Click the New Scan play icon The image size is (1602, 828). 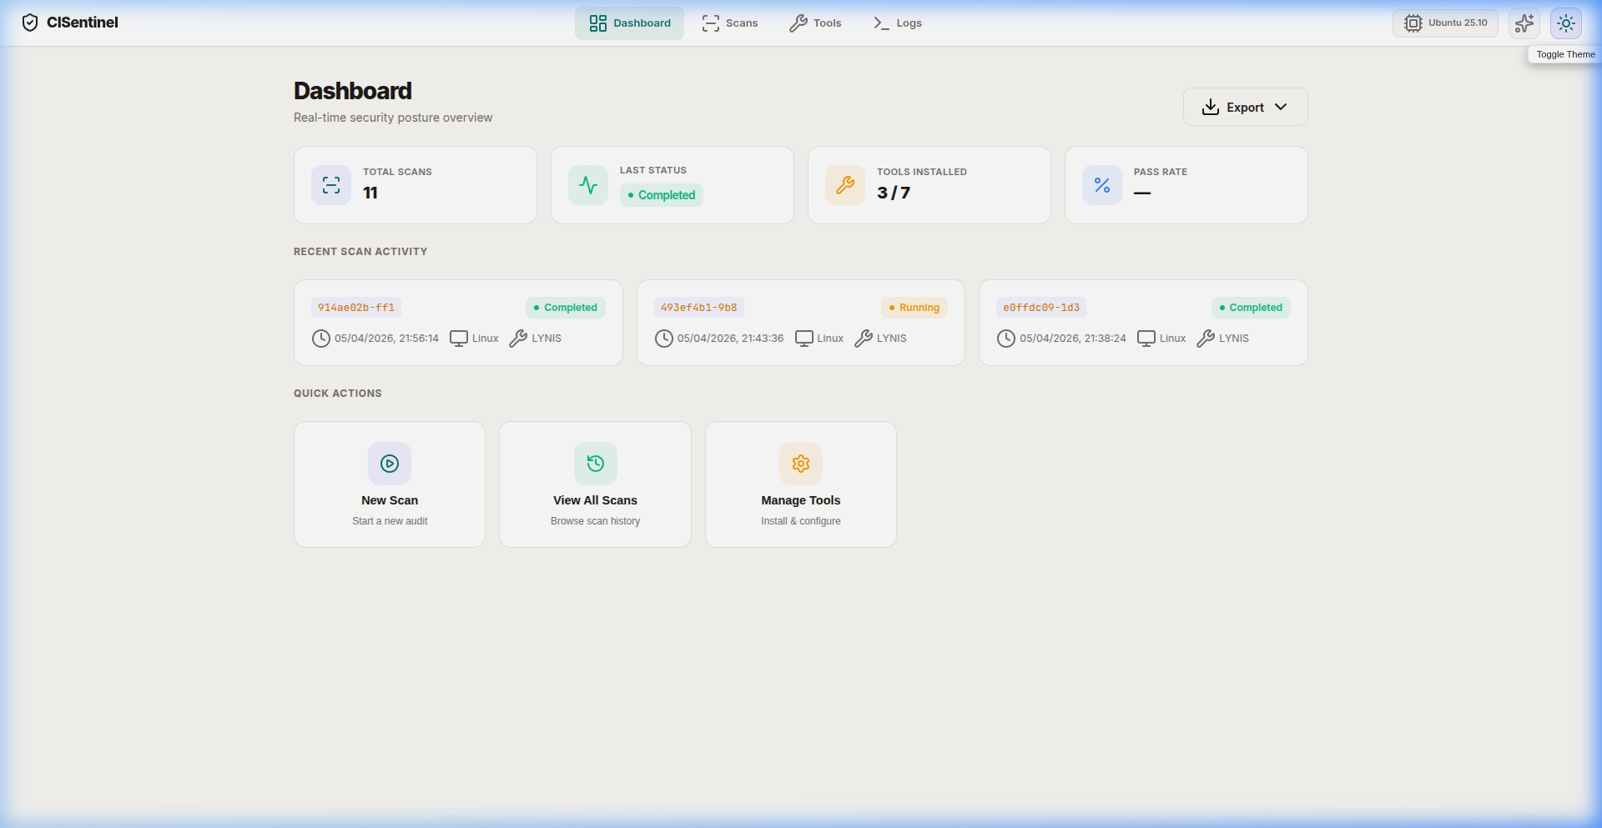point(390,464)
